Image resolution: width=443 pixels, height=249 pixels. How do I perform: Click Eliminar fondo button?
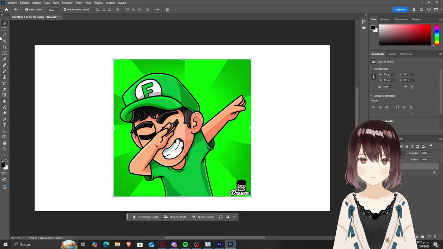175,217
